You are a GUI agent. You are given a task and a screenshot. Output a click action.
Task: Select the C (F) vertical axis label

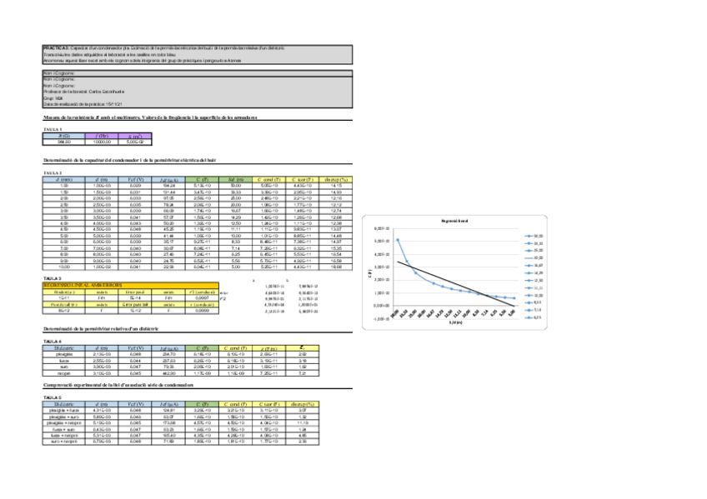click(x=370, y=274)
